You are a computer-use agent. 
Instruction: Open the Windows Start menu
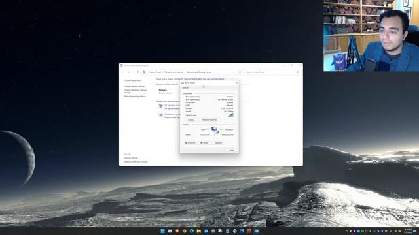pyautogui.click(x=162, y=231)
